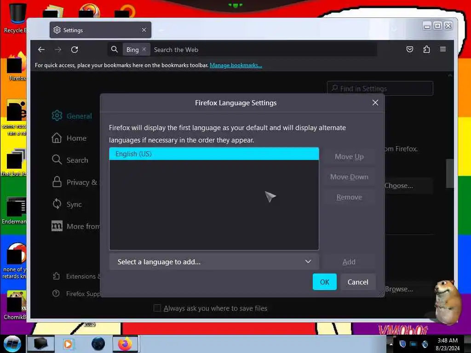471x353 pixels.
Task: Toggle 'Always ask you where to save files'
Action: [x=157, y=308]
